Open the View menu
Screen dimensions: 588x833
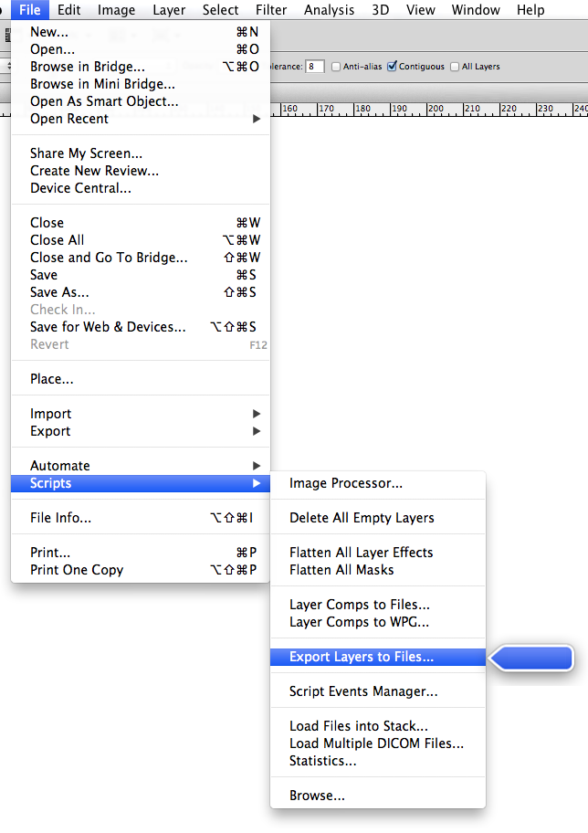[421, 9]
